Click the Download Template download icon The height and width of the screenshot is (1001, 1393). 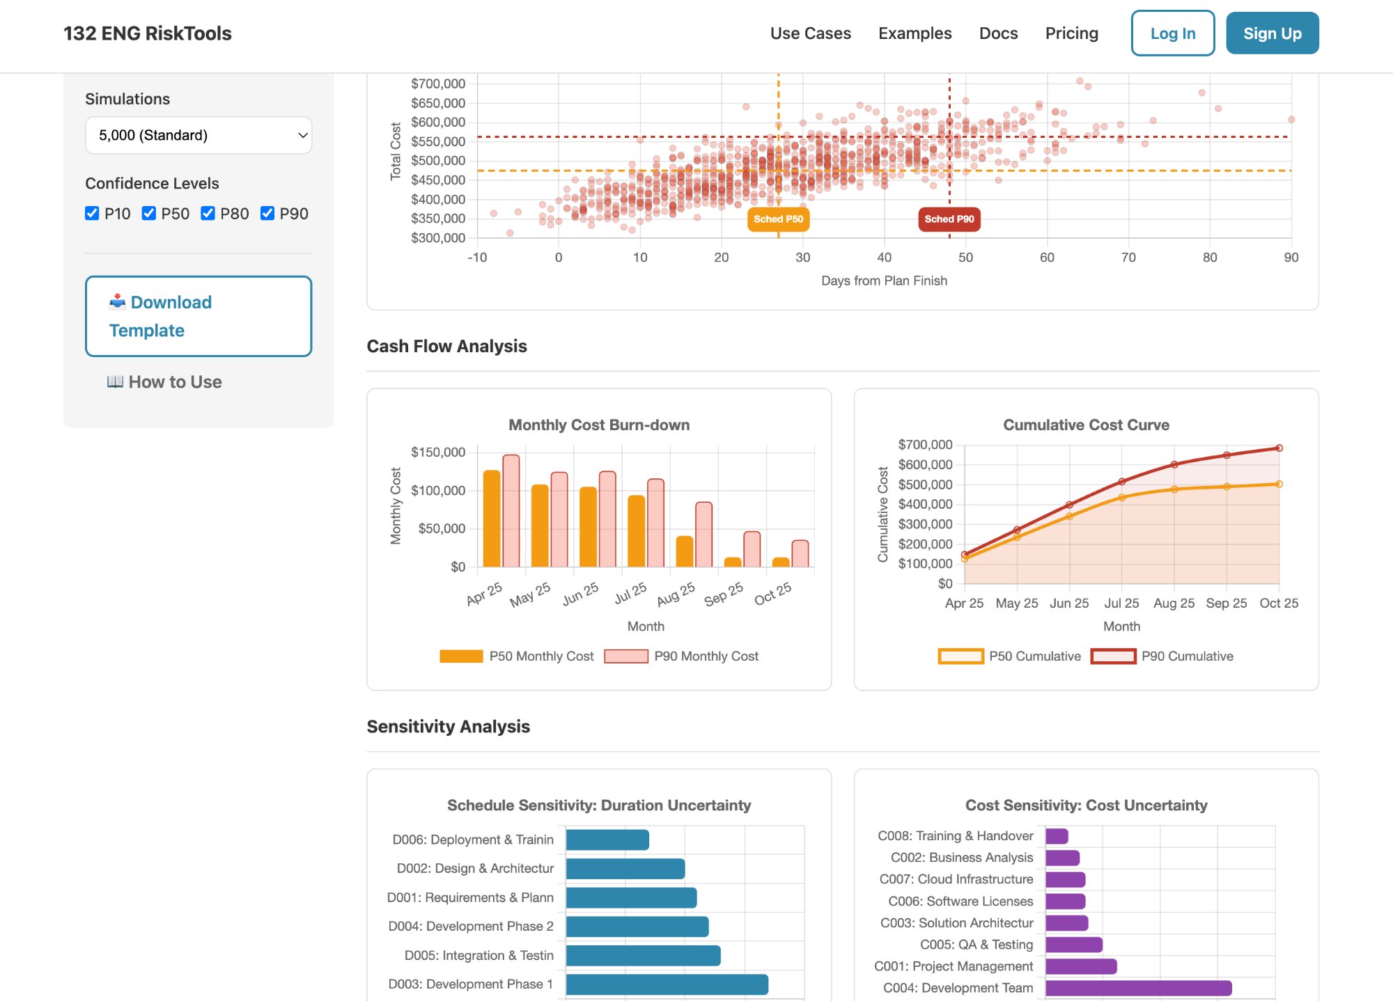click(x=116, y=302)
